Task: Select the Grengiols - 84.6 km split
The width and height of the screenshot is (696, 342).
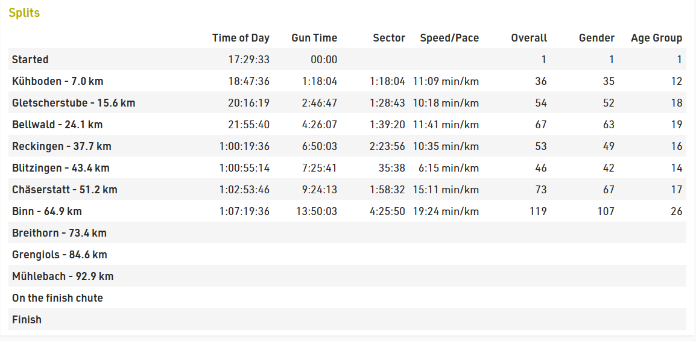Action: coord(347,255)
